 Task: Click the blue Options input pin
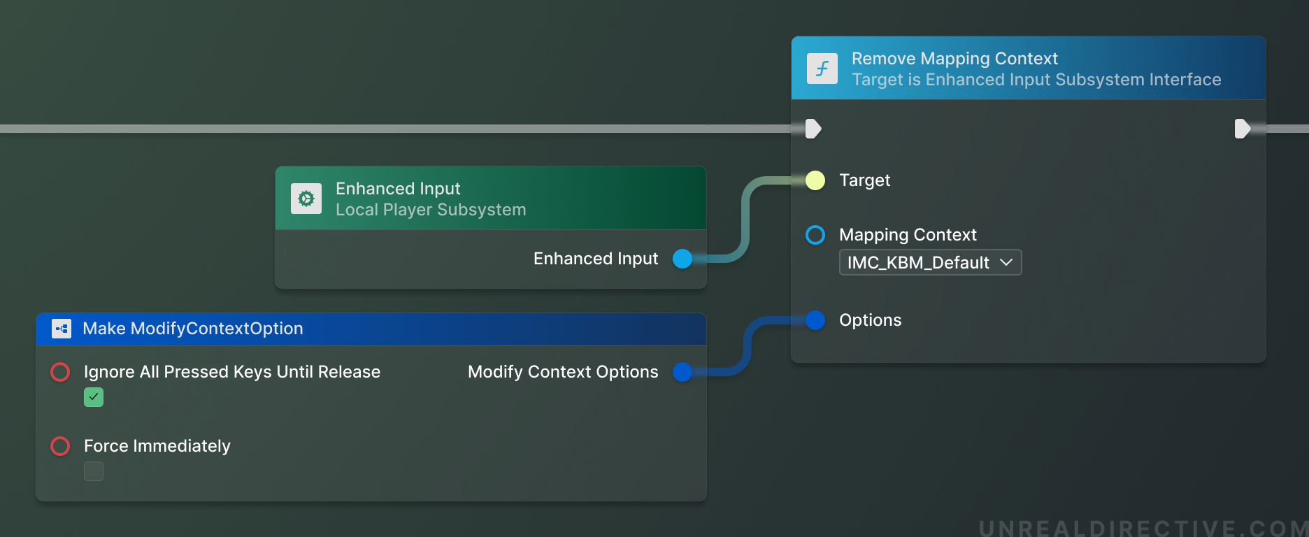coord(815,320)
